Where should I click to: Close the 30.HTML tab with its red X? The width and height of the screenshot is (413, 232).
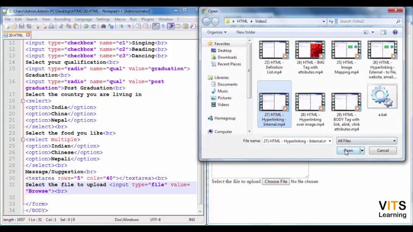[28, 35]
